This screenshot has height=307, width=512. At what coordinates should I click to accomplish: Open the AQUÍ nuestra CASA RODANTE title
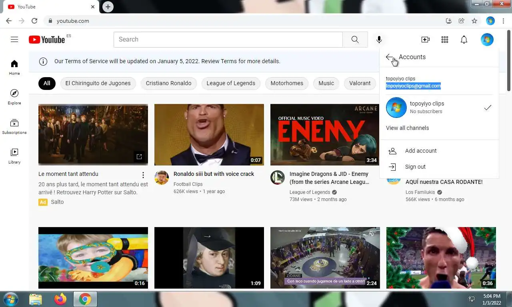(444, 182)
